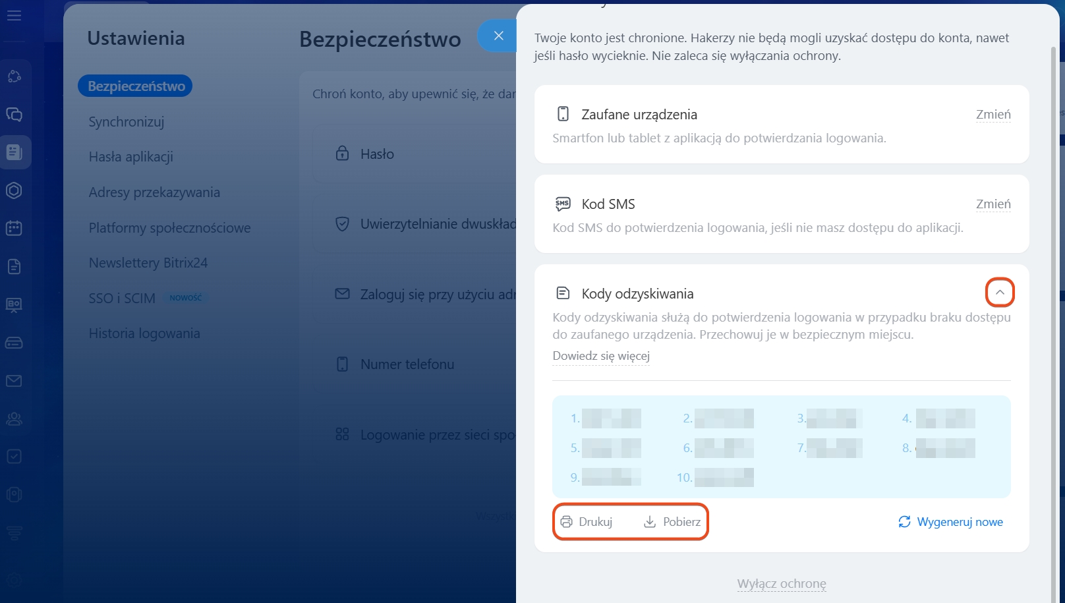The image size is (1065, 603).
Task: Click the funnel icon in left sidebar
Action: [x=14, y=532]
